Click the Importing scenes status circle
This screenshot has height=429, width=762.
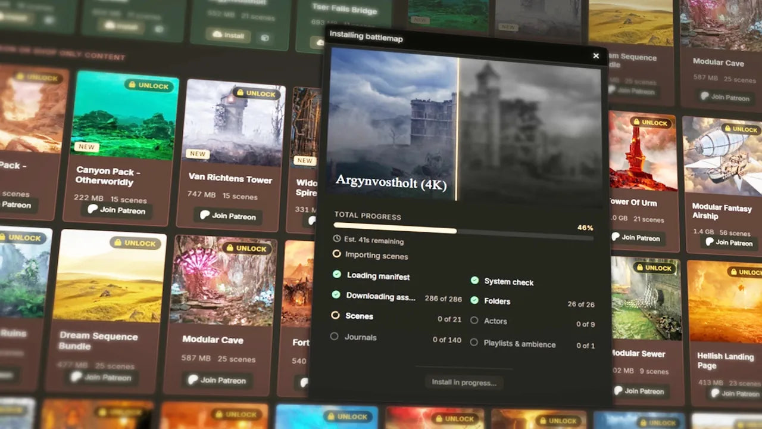tap(336, 254)
